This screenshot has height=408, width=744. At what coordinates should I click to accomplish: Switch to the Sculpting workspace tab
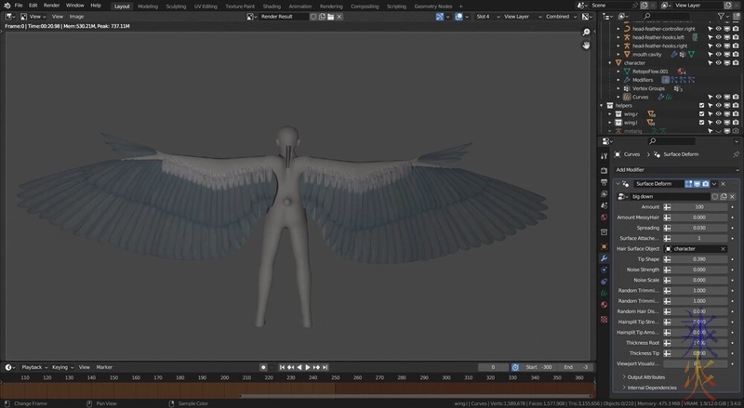[x=176, y=6]
